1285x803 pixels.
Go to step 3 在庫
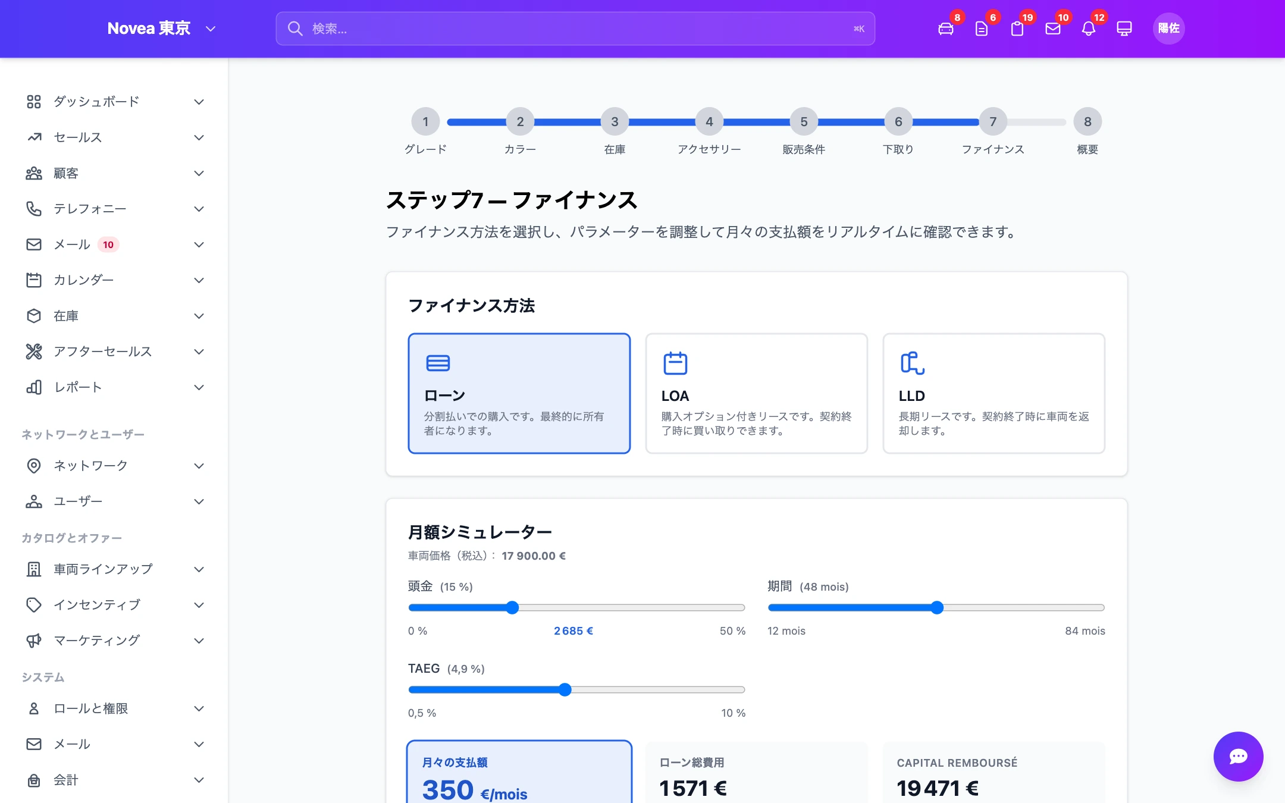pyautogui.click(x=615, y=122)
